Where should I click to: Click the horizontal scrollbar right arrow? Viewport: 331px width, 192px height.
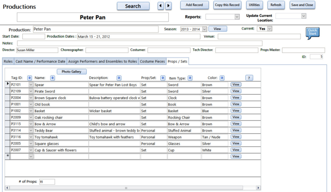[258, 188]
